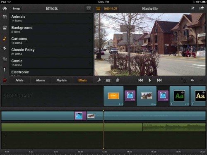
Task: Switch to the Artists tab
Action: [19, 80]
